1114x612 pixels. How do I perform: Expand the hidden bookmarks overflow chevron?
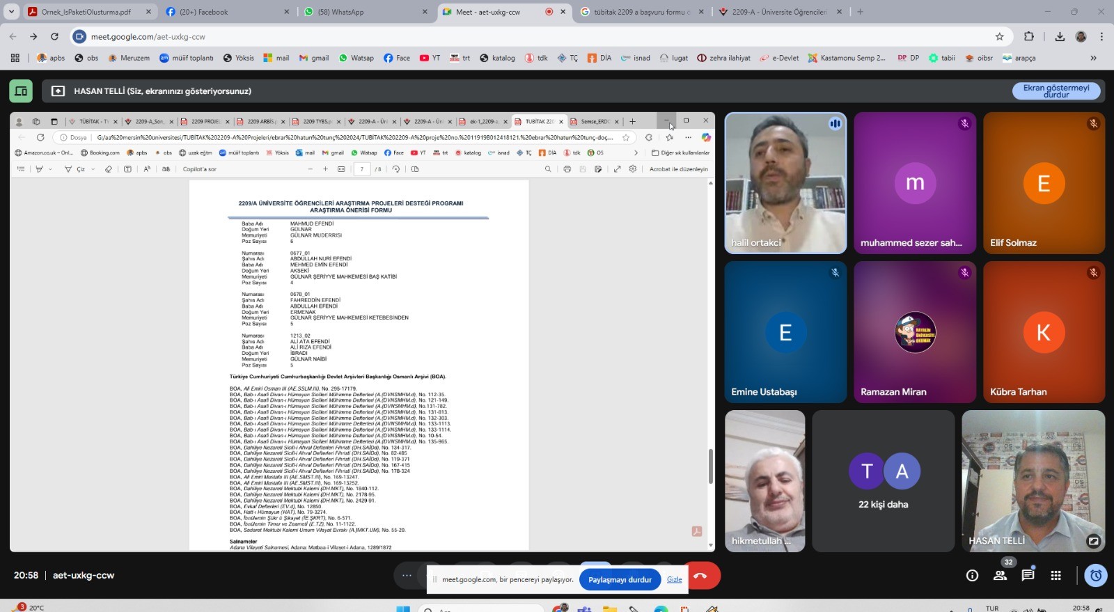click(x=1093, y=58)
